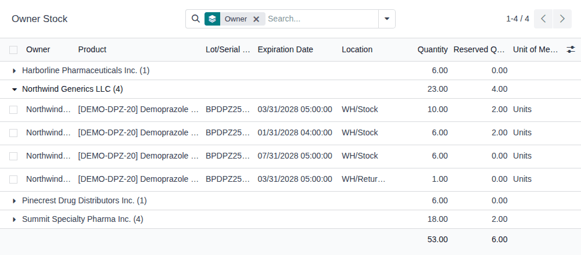Viewport: 581px width, 255px height.
Task: Select row with expiration 07/31/2028
Action: [13, 156]
